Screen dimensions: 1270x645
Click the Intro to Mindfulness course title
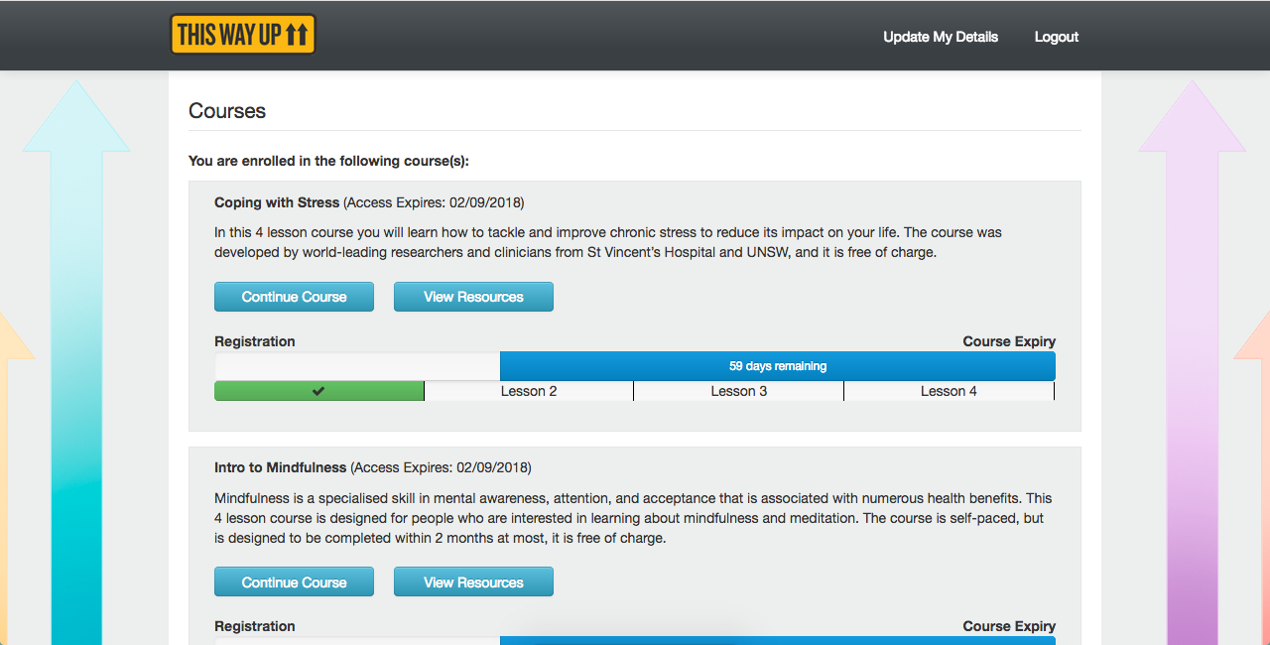[x=280, y=467]
